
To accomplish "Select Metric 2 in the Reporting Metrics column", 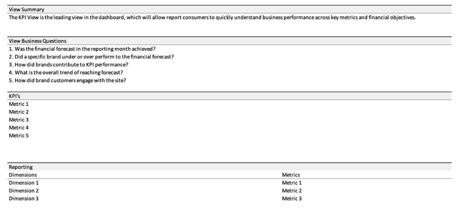I will pyautogui.click(x=292, y=191).
